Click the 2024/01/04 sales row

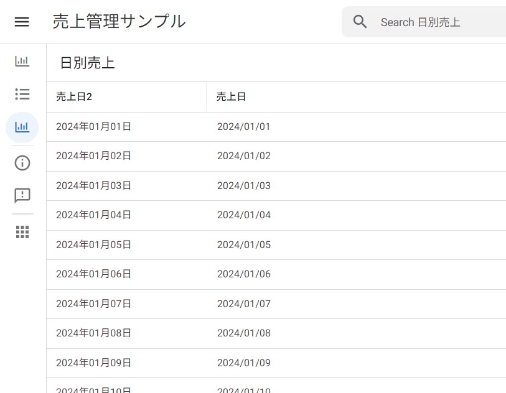click(244, 215)
